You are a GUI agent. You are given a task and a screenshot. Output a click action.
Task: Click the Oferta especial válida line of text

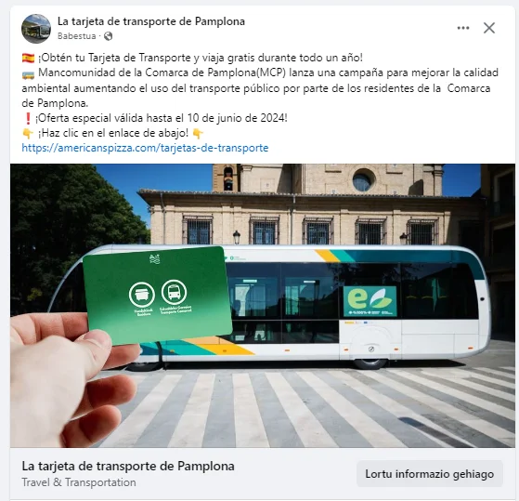[x=161, y=118]
